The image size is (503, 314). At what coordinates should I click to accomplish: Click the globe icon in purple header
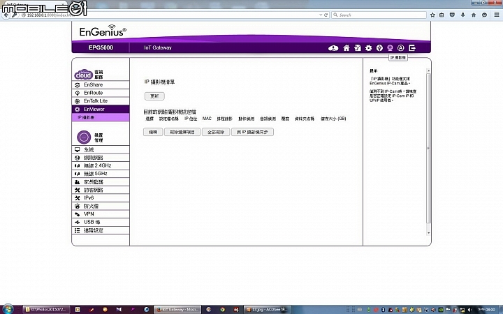click(379, 48)
